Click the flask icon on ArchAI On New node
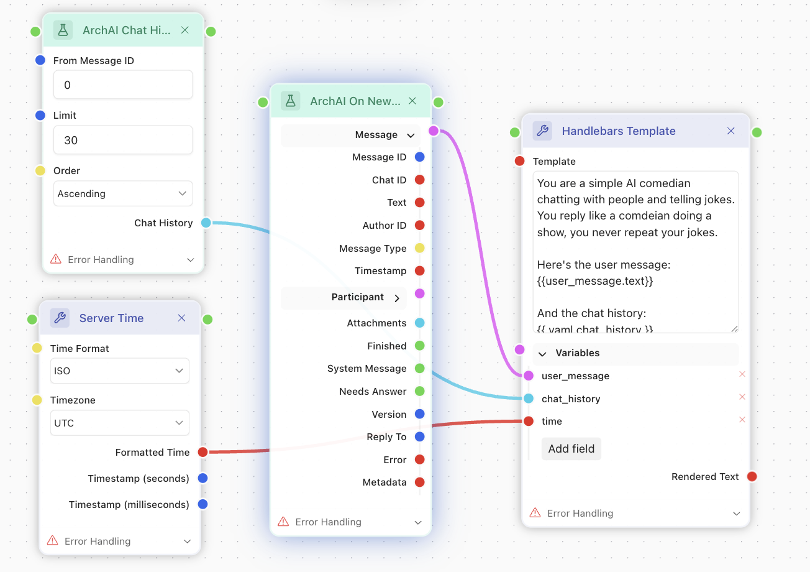810x572 pixels. click(x=290, y=101)
